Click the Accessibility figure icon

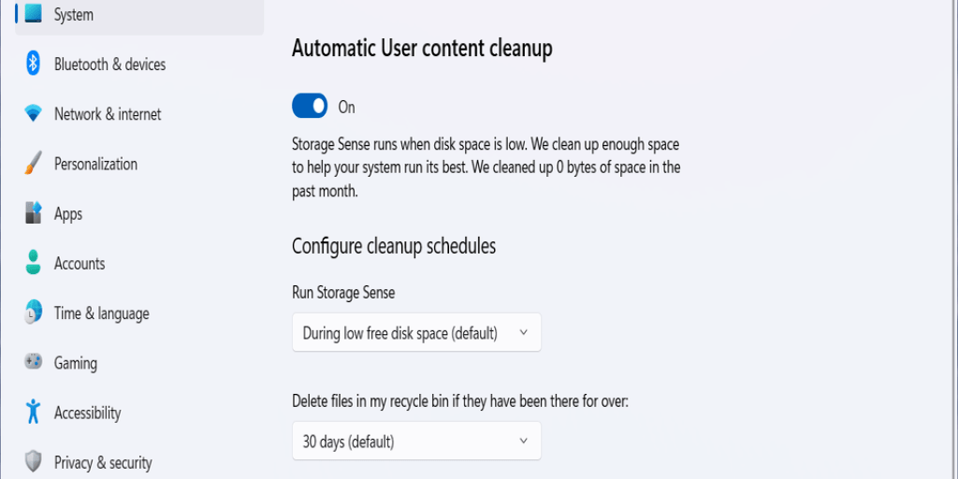33,412
